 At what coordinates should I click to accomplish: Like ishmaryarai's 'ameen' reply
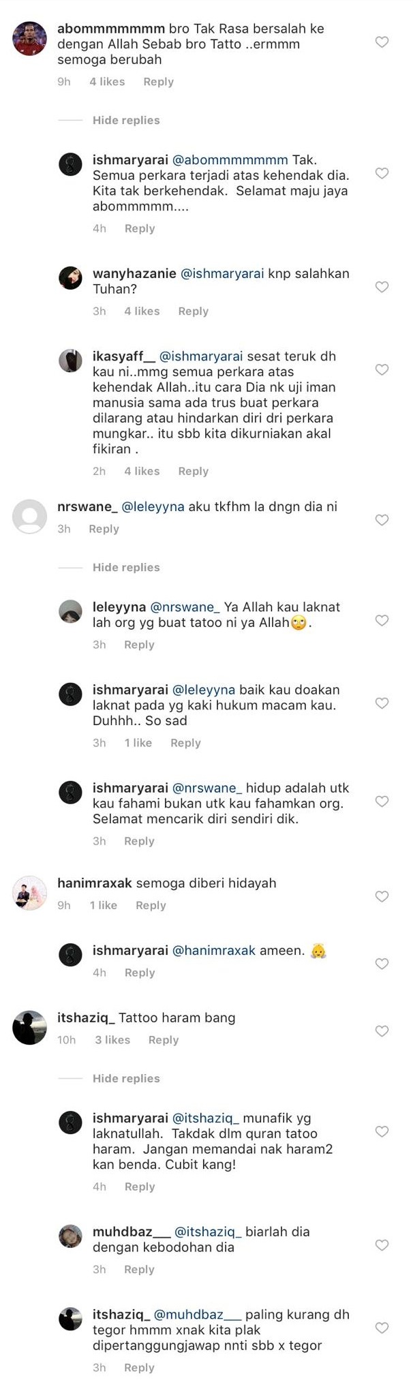(x=382, y=964)
